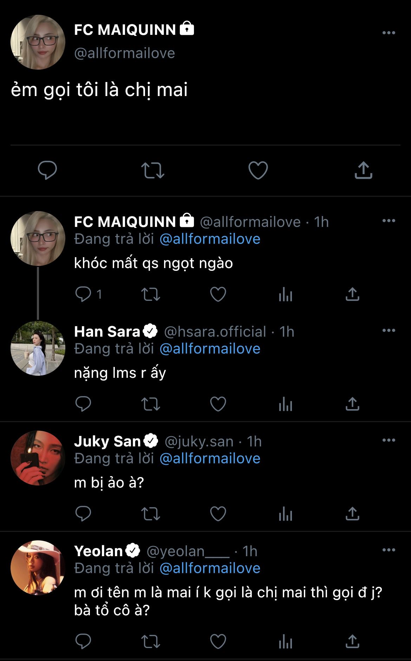Open Han Sara's profile via display name
Screen dimensions: 411x661
(x=107, y=332)
